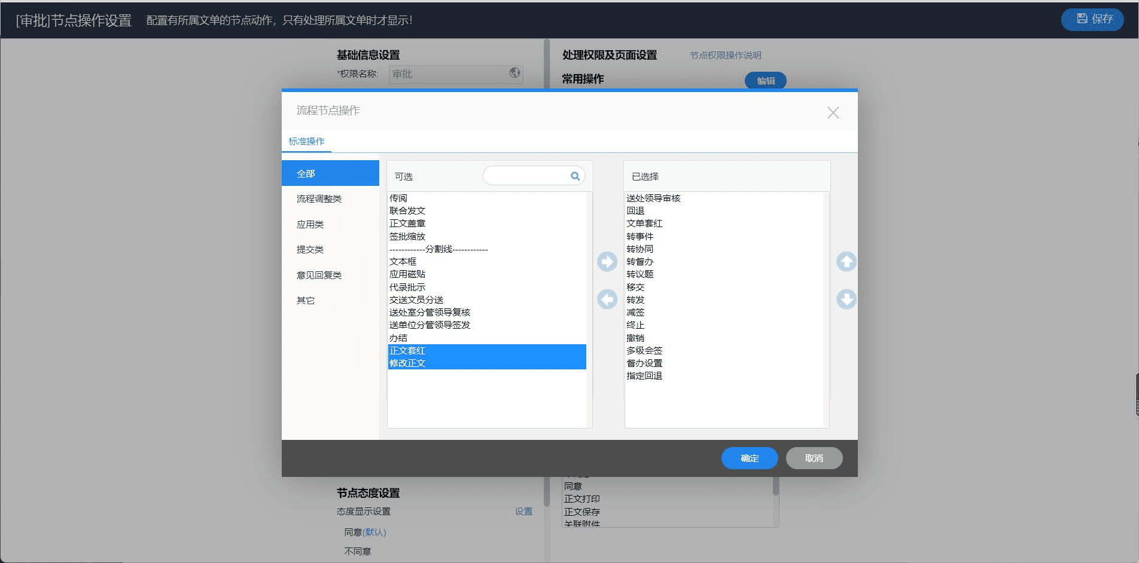1139x563 pixels.
Task: Click the 编辑 button next to 常用操作
Action: click(x=766, y=81)
